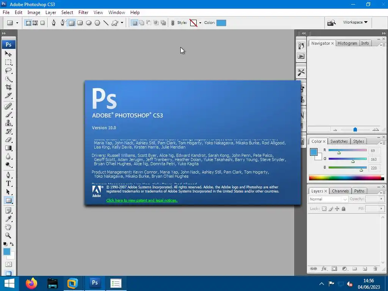
Task: Click the Color swatch in options bar
Action: [221, 23]
